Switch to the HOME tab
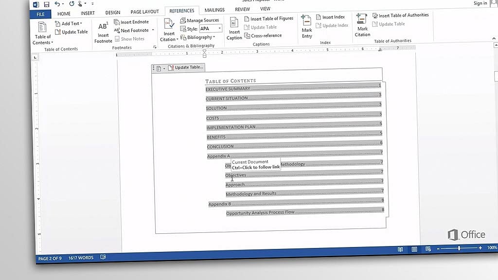Screen dimensions: 498x280 [64, 14]
